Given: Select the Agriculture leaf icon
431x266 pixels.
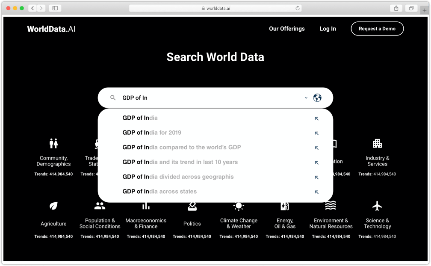Looking at the screenshot, I should tap(53, 207).
